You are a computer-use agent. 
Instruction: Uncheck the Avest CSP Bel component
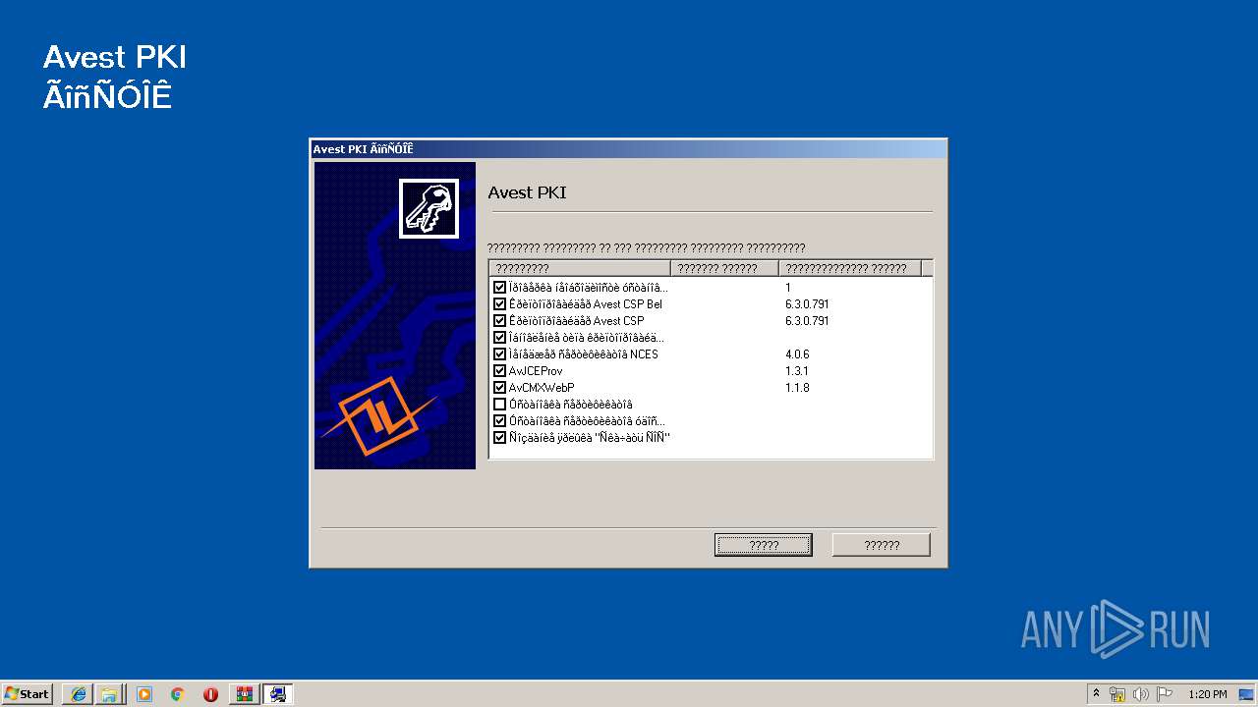pyautogui.click(x=499, y=304)
